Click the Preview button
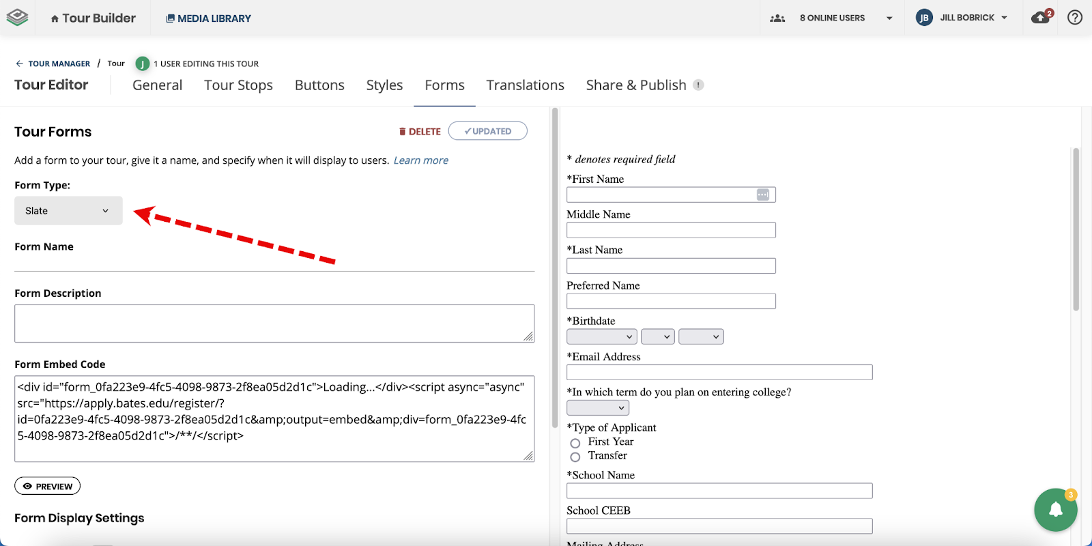The image size is (1092, 546). tap(47, 486)
